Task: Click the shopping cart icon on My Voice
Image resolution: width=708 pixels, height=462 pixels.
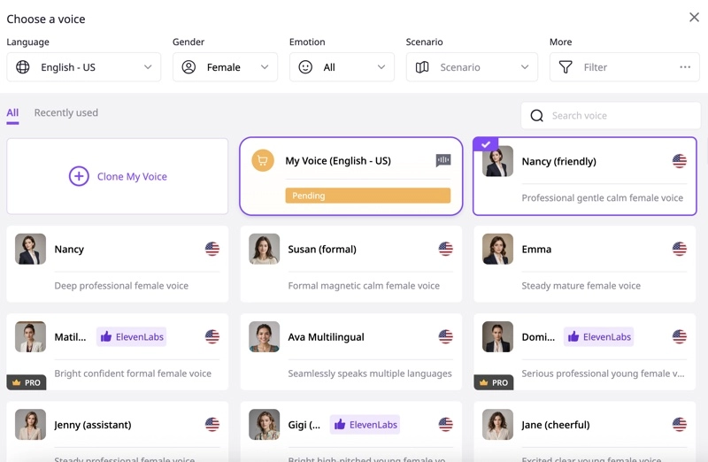Action: pyautogui.click(x=262, y=160)
